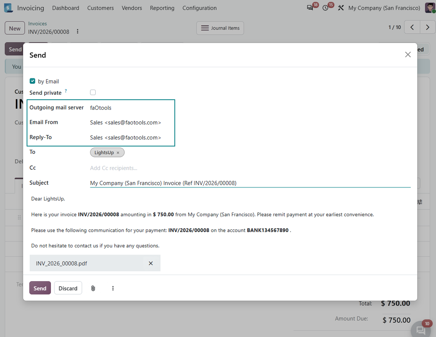Open the Customers menu
The width and height of the screenshot is (436, 337).
click(x=100, y=8)
